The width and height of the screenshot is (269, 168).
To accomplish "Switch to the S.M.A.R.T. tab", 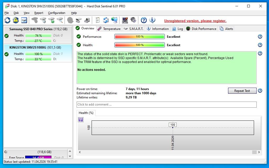I will [x=133, y=29].
